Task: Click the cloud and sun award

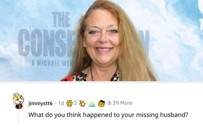Action: 92,104
